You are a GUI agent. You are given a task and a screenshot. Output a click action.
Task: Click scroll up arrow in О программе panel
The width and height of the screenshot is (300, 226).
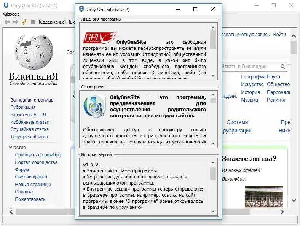click(x=213, y=95)
